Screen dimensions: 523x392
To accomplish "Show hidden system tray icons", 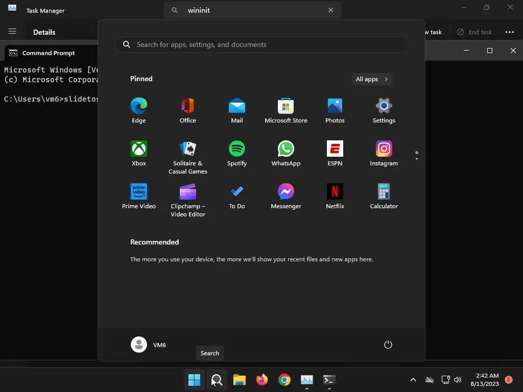I will click(413, 380).
